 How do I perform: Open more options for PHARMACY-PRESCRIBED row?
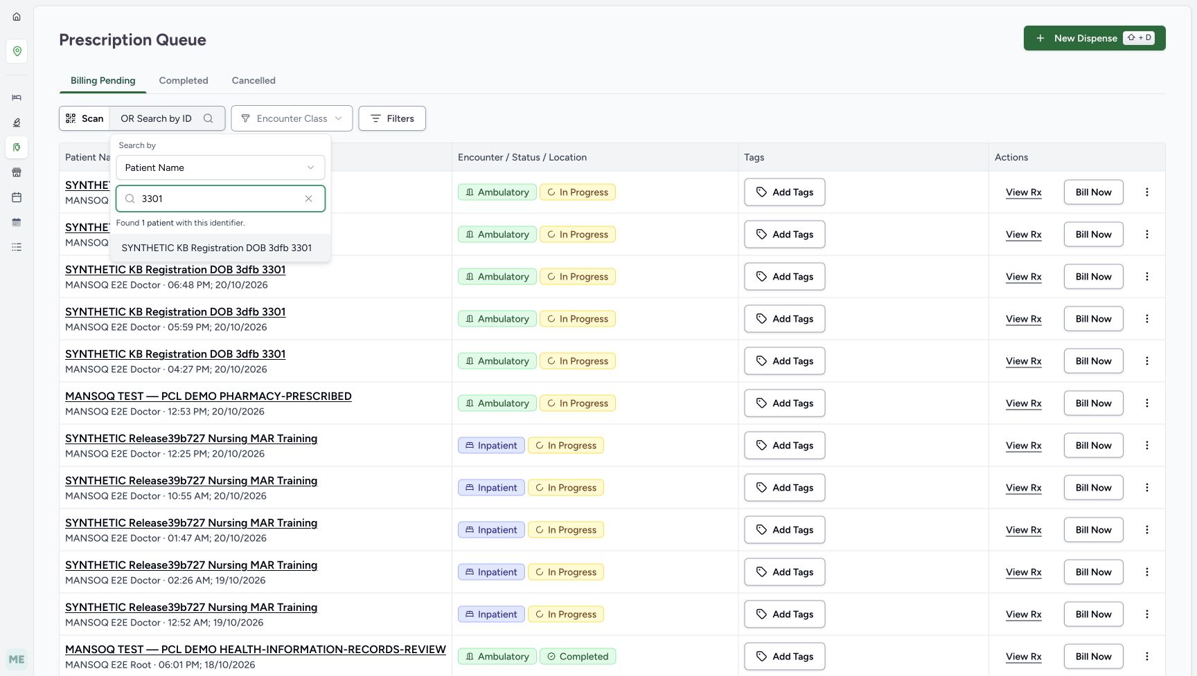[1147, 403]
